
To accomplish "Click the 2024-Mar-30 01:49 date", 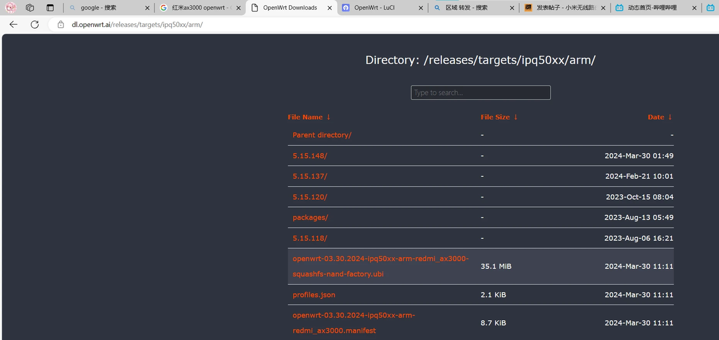I will (x=639, y=156).
